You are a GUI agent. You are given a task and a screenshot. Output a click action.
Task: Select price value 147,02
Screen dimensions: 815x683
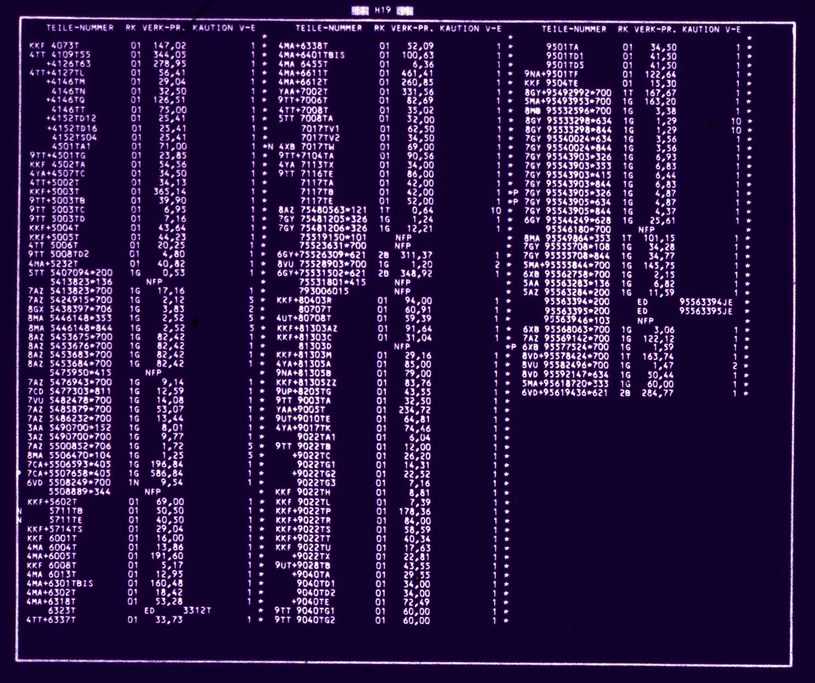pyautogui.click(x=170, y=46)
